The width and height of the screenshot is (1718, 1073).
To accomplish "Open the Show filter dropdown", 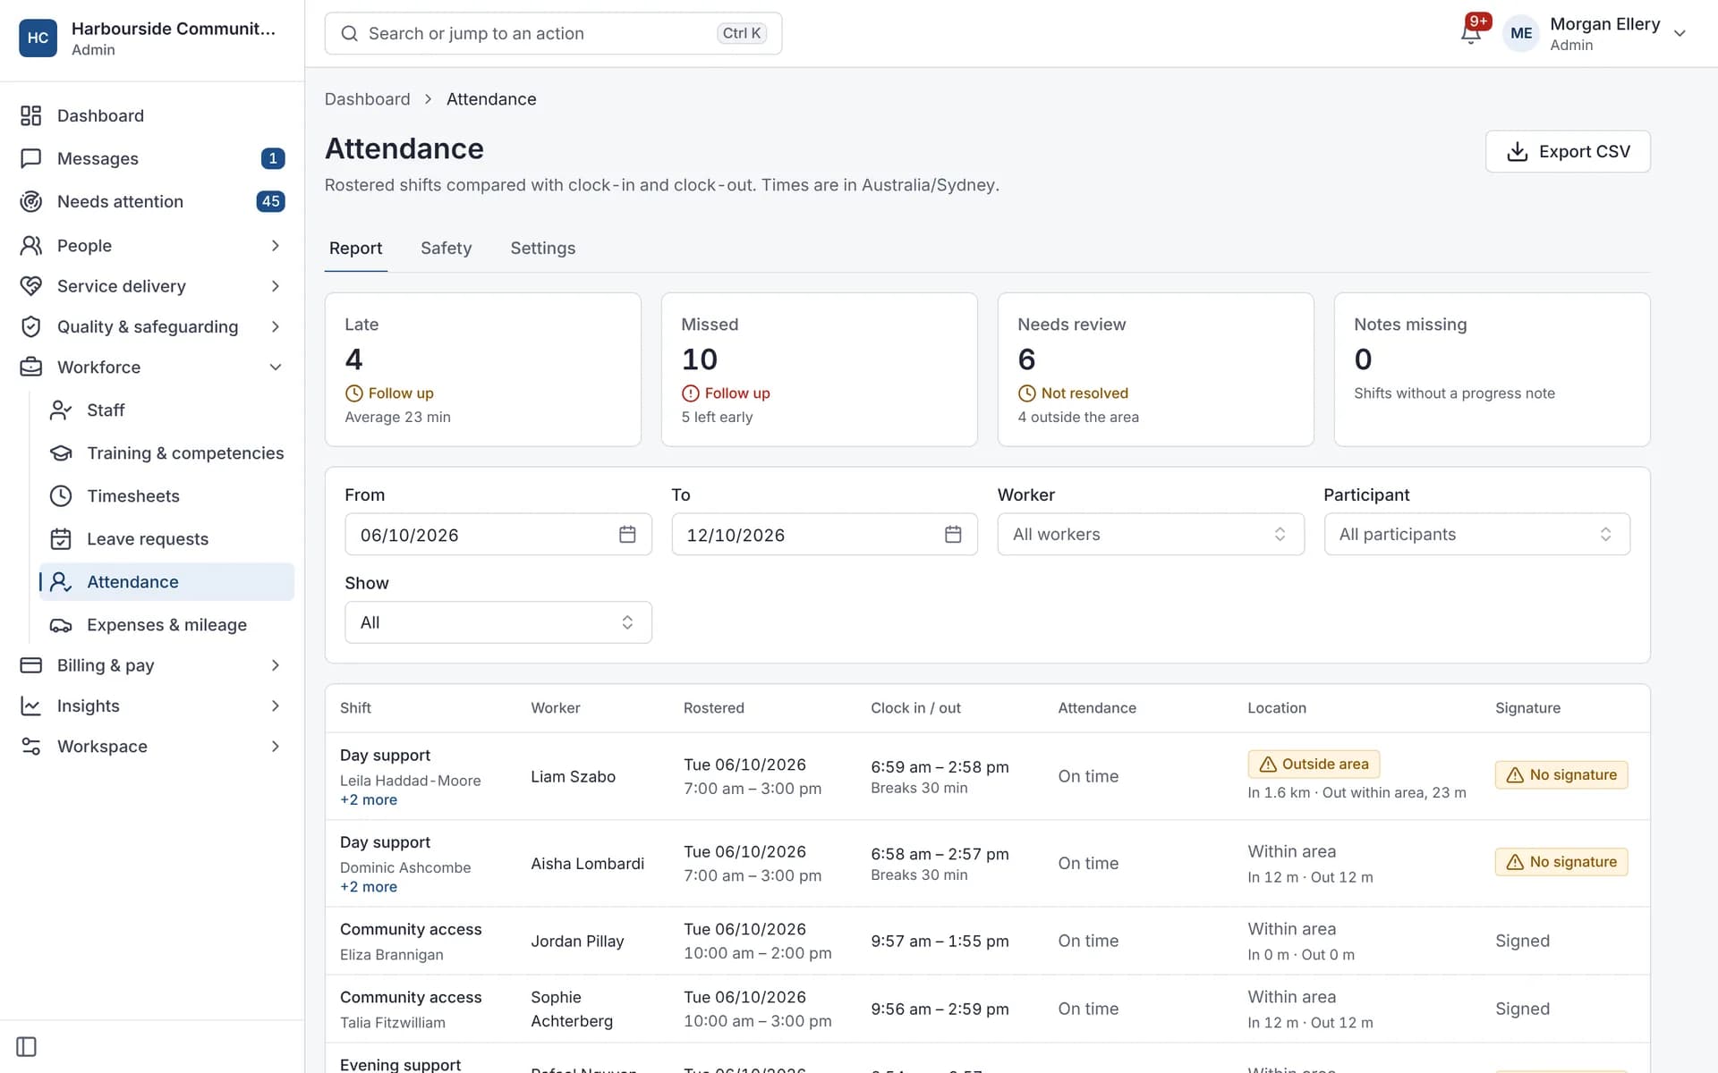I will tap(498, 622).
